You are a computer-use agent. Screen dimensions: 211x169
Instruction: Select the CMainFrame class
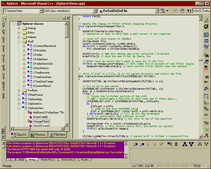tap(35, 95)
